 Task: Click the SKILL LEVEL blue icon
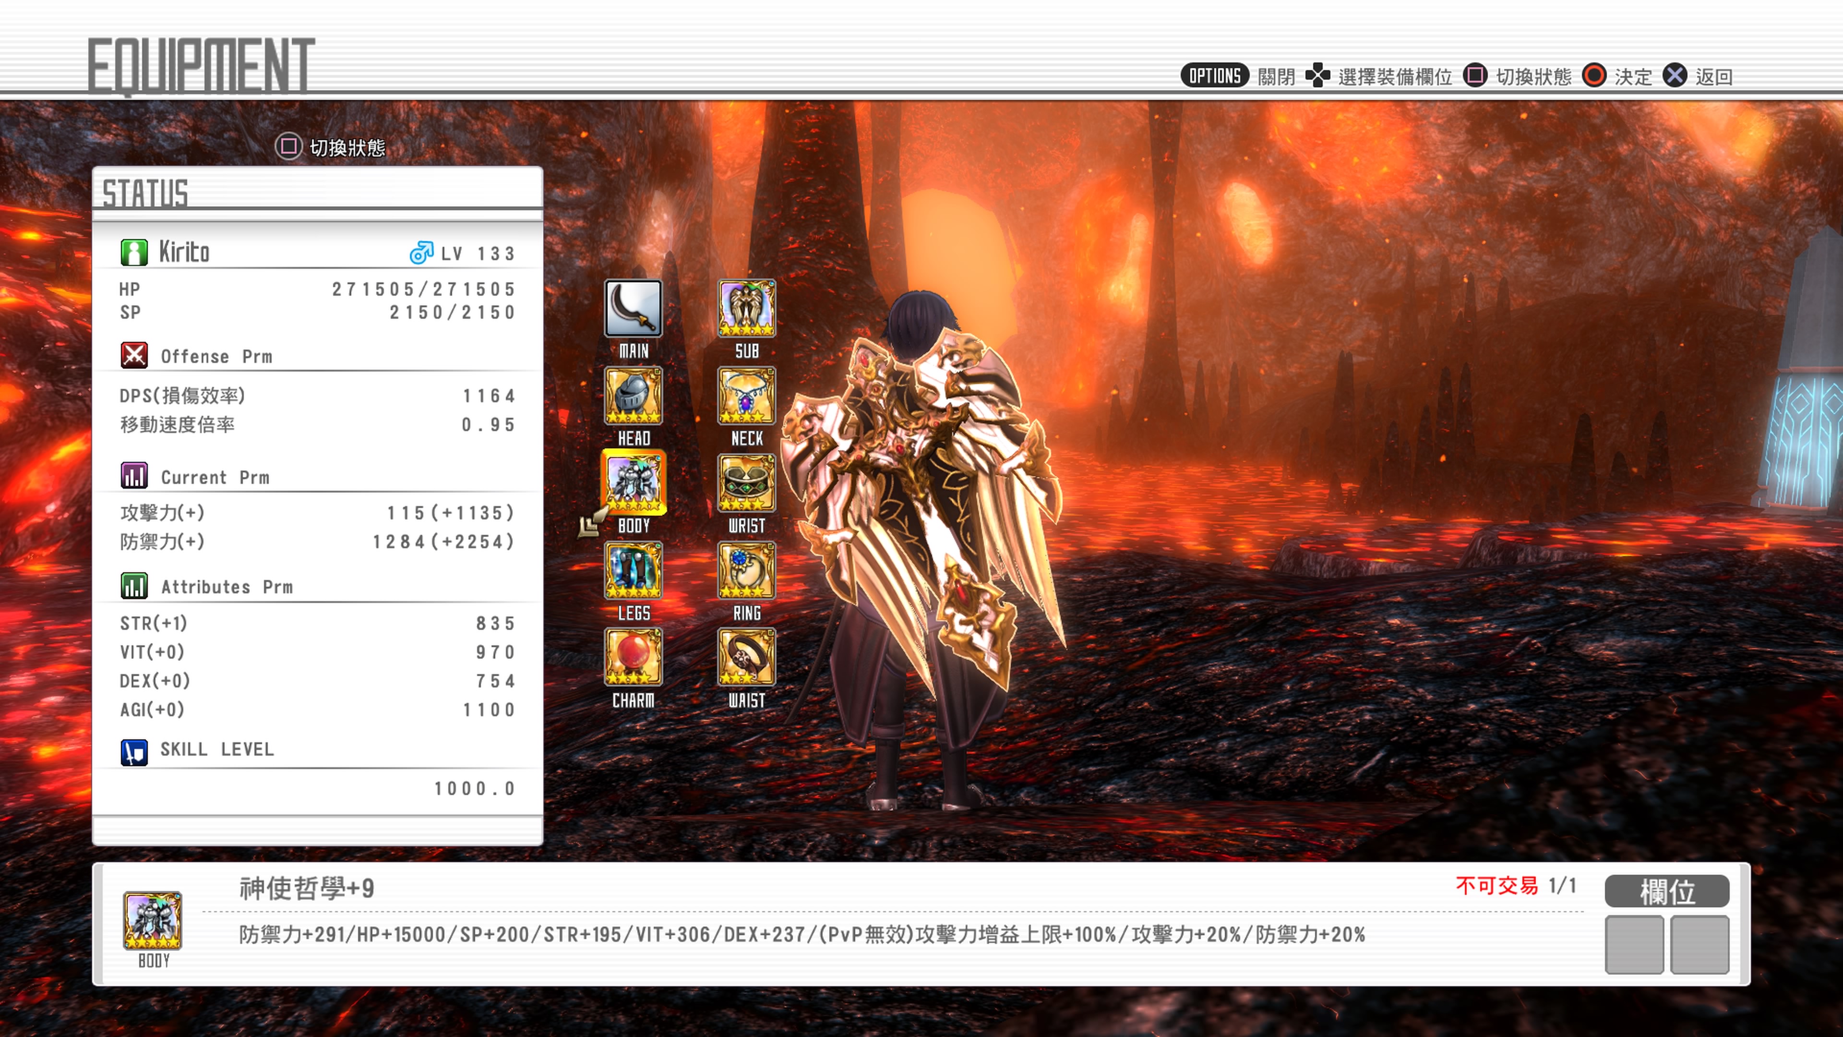[134, 752]
